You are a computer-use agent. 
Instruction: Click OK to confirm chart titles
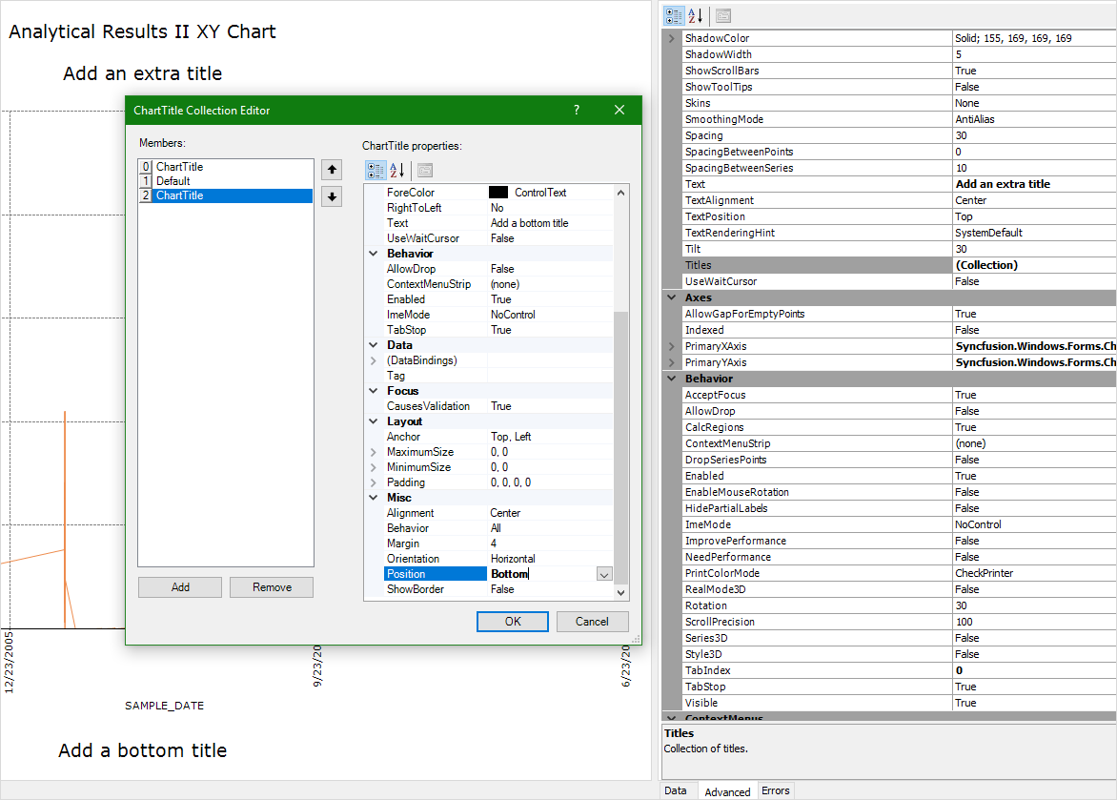point(513,622)
